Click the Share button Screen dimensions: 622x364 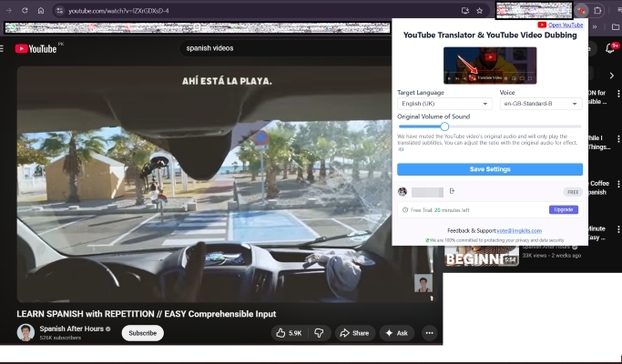point(354,333)
